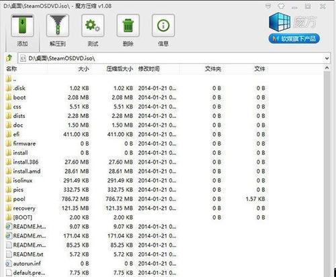Click the [BOOT] size 2.00 KB
Viewport: 336px width, 277px height.
click(79, 217)
